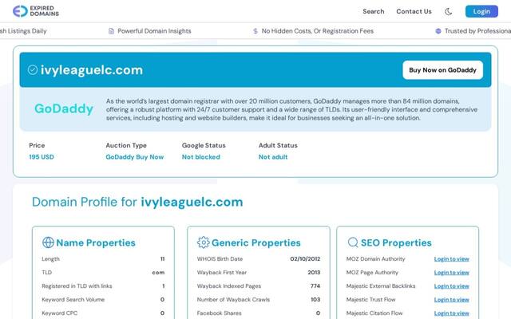Click the Wayback First Year value 2013
The image size is (511, 319).
(314, 273)
